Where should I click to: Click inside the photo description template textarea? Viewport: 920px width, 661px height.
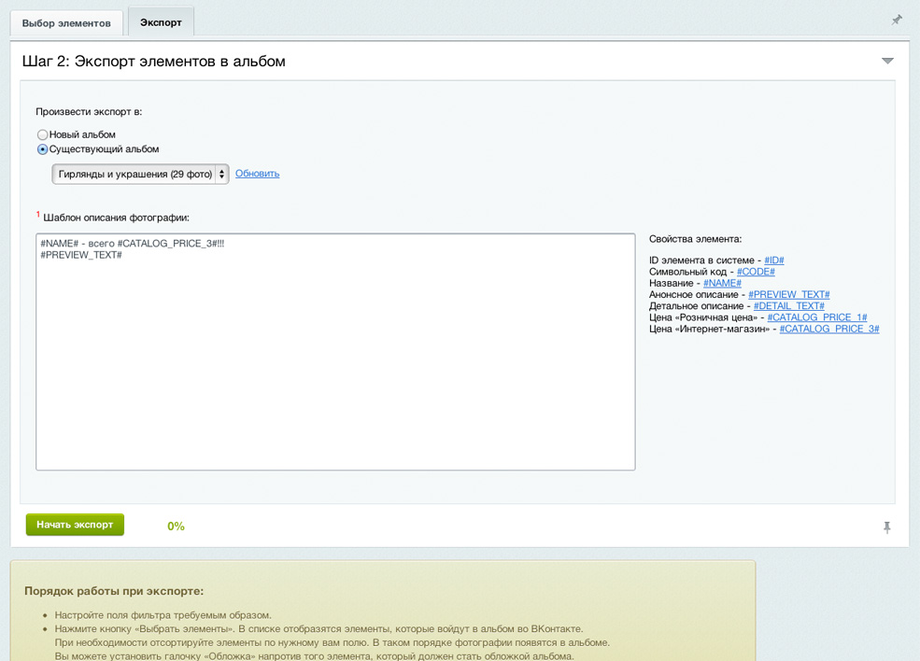[335, 355]
